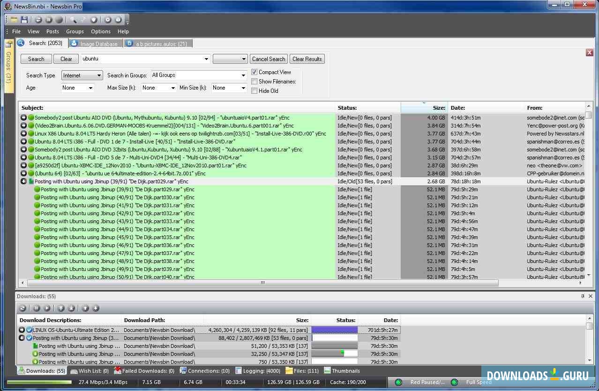The width and height of the screenshot is (599, 391).
Task: Open the Min Size (k) dropdown
Action: tap(229, 88)
